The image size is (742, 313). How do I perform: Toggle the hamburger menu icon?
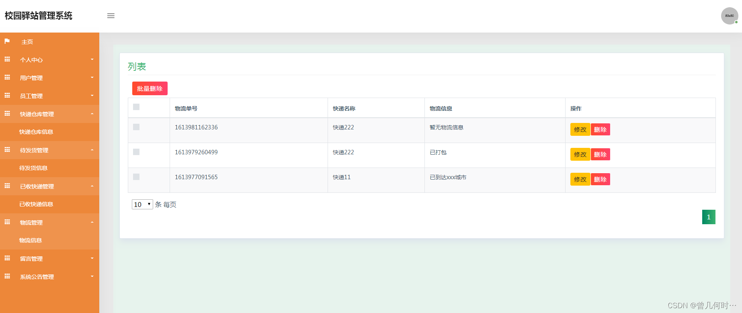111,16
